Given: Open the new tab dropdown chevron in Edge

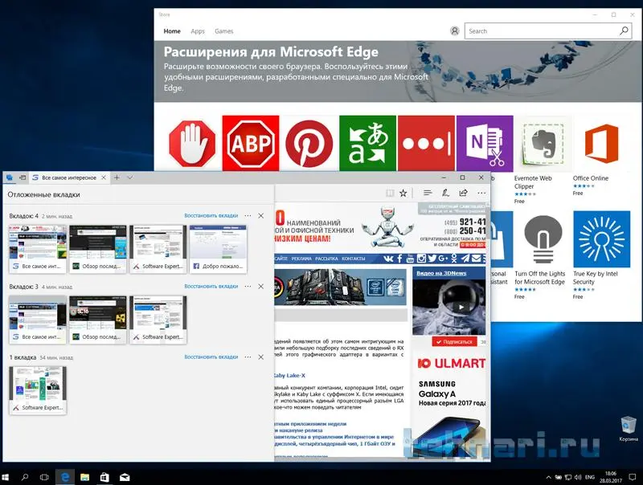Looking at the screenshot, I should (x=129, y=177).
